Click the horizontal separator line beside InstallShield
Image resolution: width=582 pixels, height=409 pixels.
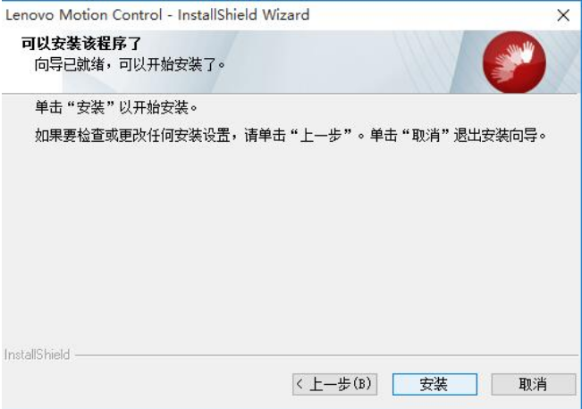click(326, 355)
